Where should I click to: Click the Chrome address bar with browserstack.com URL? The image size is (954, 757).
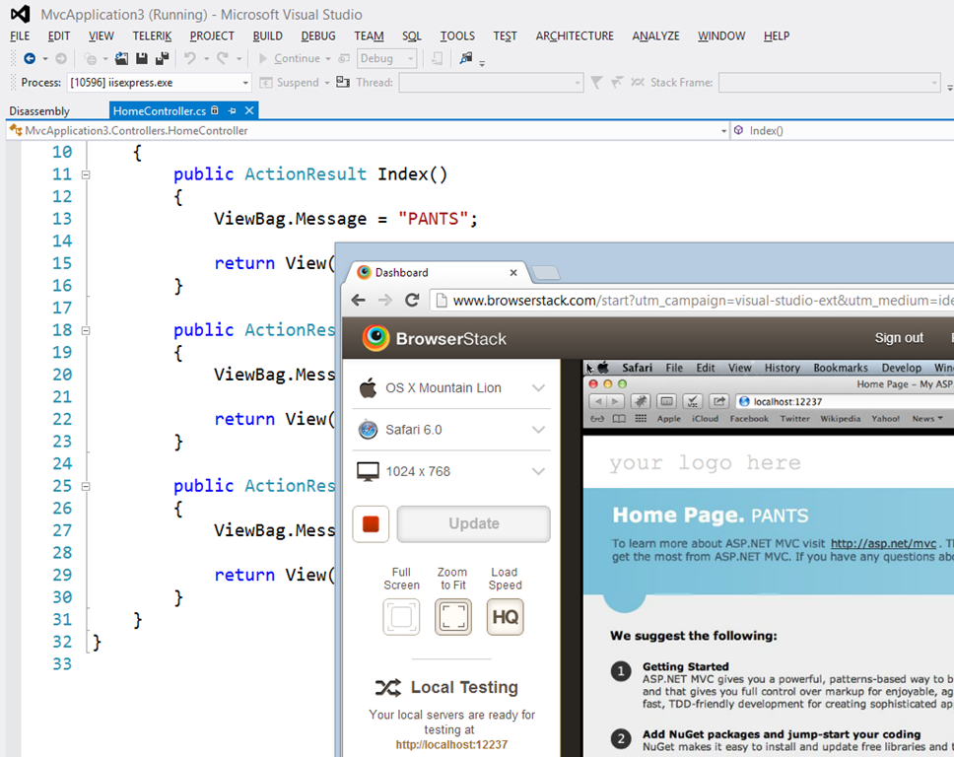click(x=693, y=300)
